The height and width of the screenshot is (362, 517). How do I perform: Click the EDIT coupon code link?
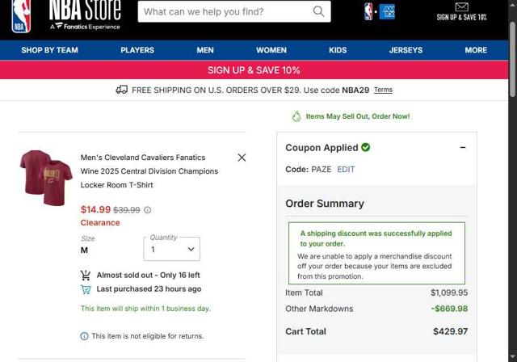pyautogui.click(x=346, y=170)
